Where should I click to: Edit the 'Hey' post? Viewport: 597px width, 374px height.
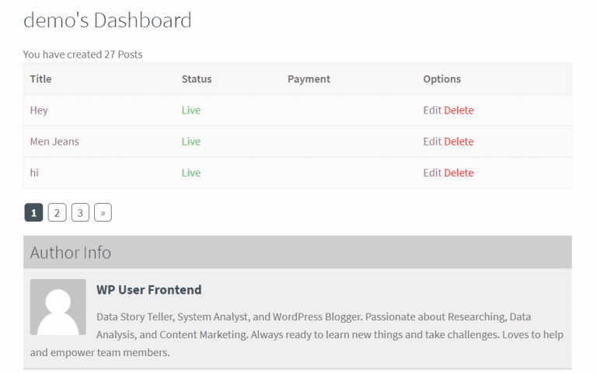432,110
